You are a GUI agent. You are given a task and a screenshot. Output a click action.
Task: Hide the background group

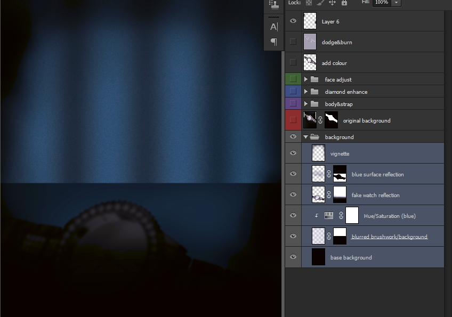(293, 136)
